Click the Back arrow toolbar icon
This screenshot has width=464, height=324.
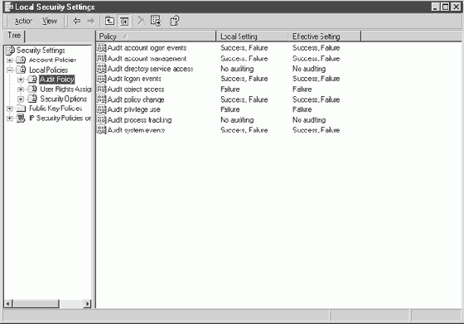pos(77,21)
